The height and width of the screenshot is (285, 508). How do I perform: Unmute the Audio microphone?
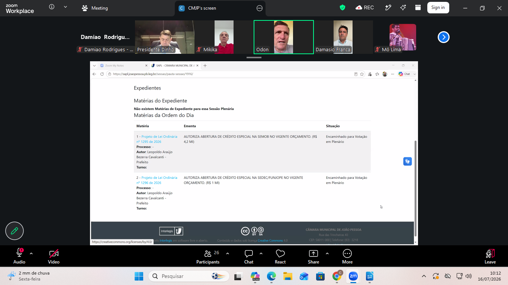19,256
